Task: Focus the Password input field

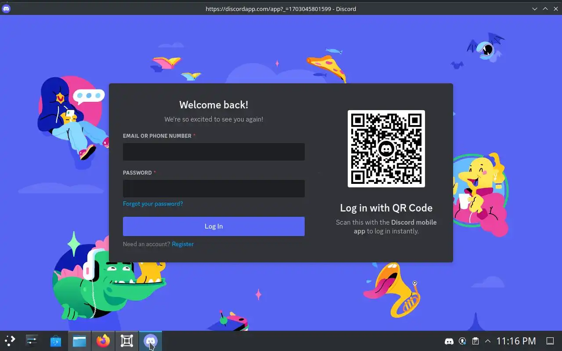Action: (x=214, y=189)
